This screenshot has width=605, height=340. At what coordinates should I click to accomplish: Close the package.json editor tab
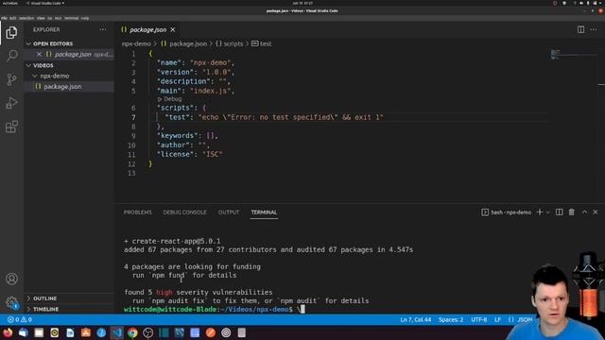pyautogui.click(x=173, y=29)
